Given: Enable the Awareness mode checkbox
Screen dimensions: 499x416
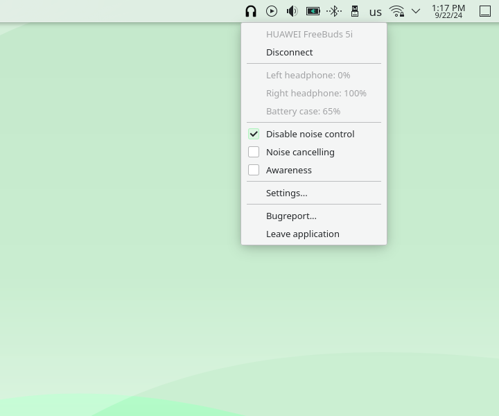Looking at the screenshot, I should pos(254,171).
